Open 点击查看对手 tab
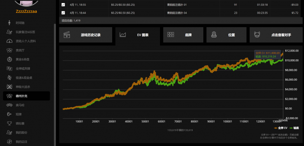This screenshot has width=304, height=146. point(277,35)
